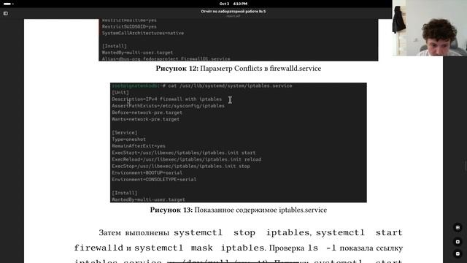Image resolution: width=467 pixels, height=263 pixels.
Task: Click the Type=oneshot line in terminal figure
Action: [x=128, y=140]
